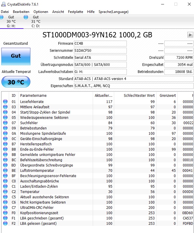194x233 pixels.
Task: Click status orb for Lesefehlerrate row
Action: pyautogui.click(x=5, y=101)
